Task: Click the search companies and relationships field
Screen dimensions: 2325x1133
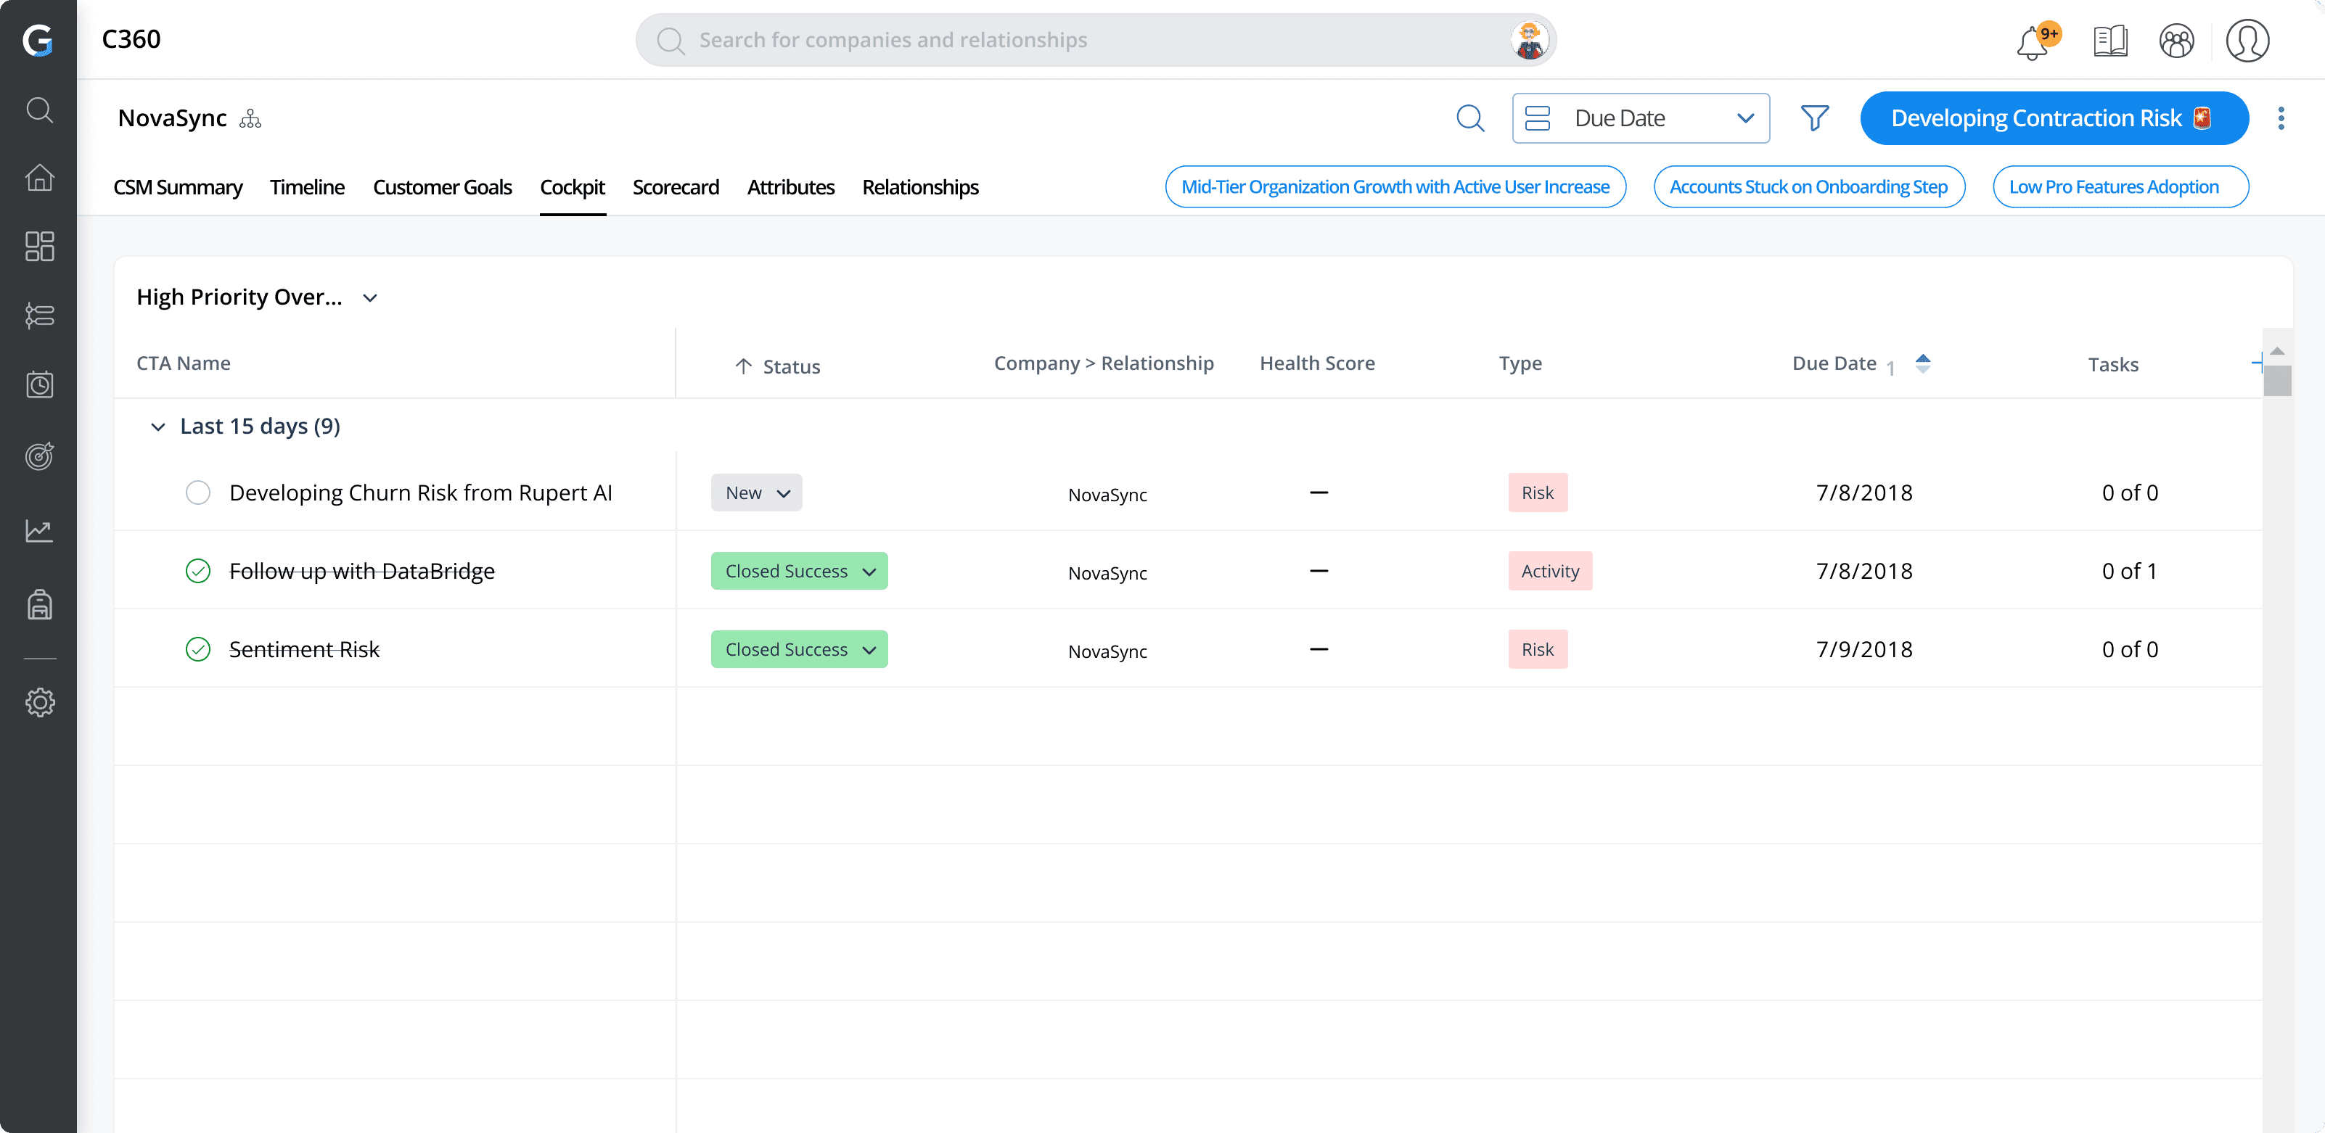Action: pyautogui.click(x=1096, y=40)
